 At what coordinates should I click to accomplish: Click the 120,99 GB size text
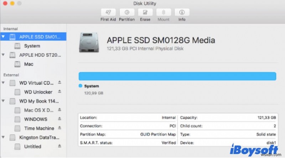[94, 93]
